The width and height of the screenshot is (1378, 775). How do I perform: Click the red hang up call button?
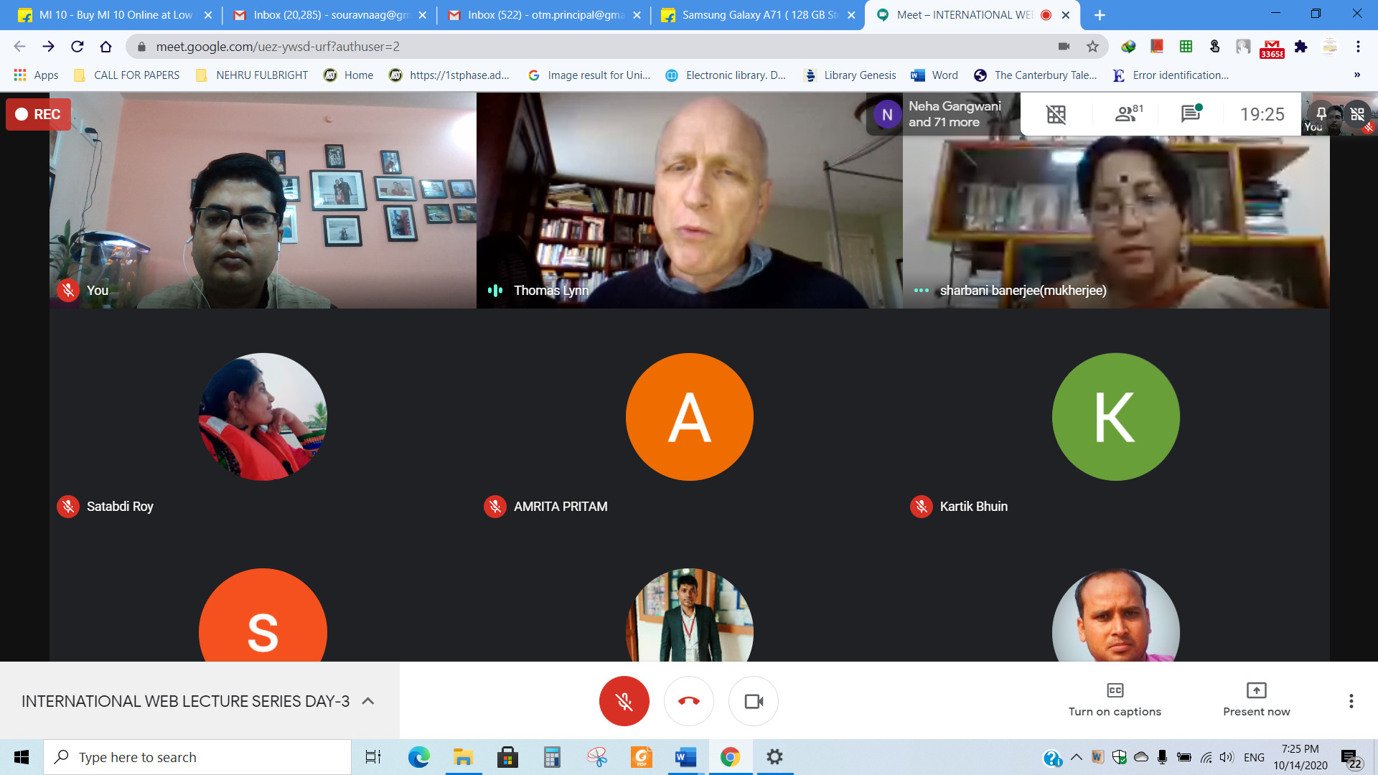tap(688, 701)
